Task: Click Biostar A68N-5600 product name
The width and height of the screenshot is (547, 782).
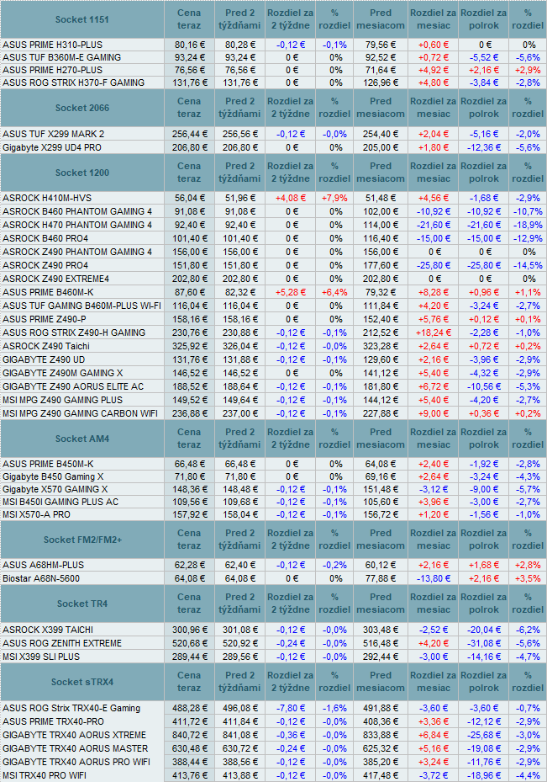Action: (41, 578)
